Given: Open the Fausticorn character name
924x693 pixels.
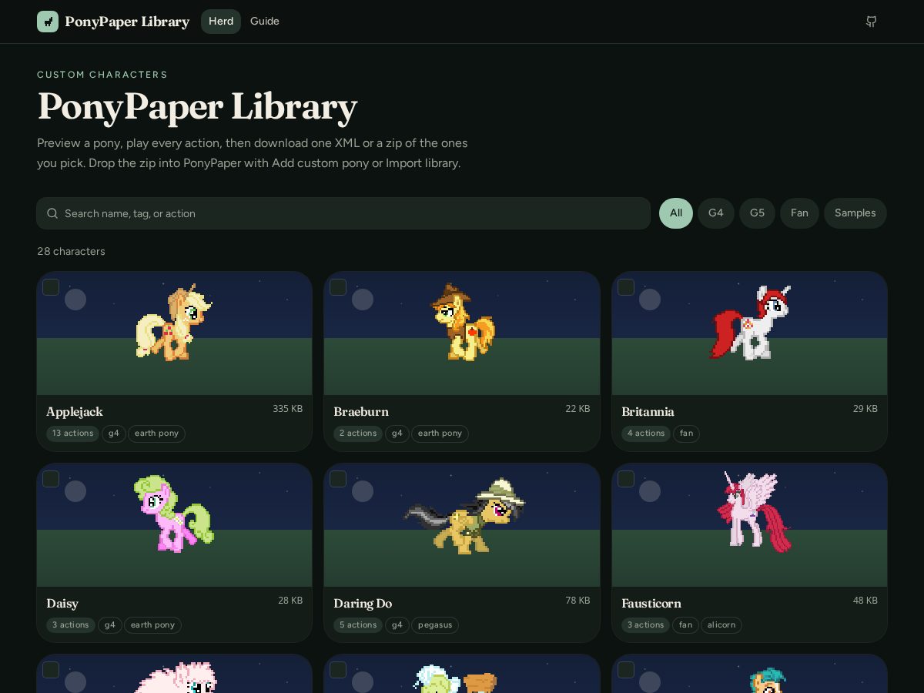Looking at the screenshot, I should (651, 604).
